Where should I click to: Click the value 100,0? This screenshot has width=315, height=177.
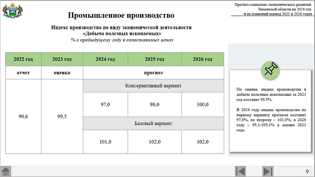pos(203,105)
